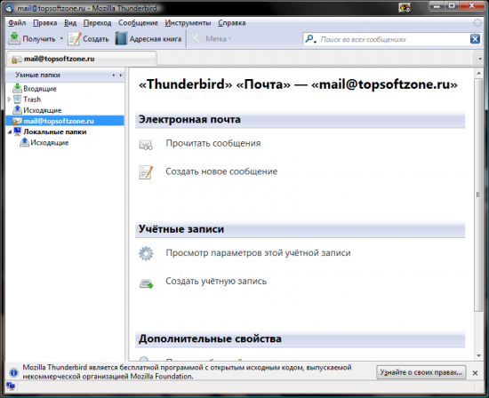
Task: Click the scrollbar down arrow
Action: [478, 355]
